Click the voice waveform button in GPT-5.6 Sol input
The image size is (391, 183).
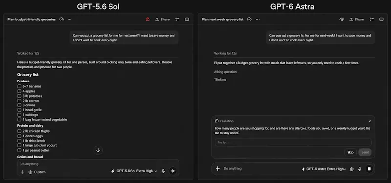click(173, 171)
